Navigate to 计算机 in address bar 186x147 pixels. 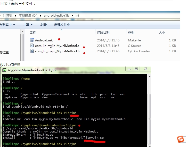tap(7, 16)
